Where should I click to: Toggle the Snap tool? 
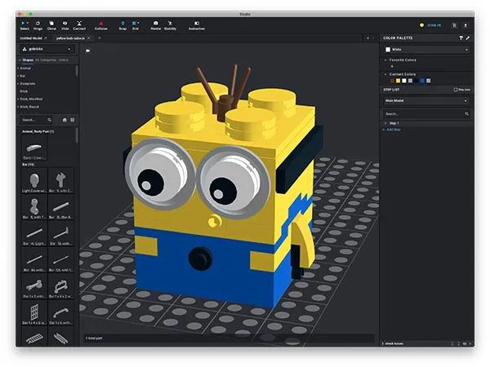(x=122, y=25)
